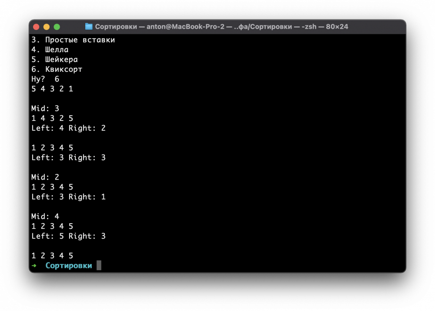Screen dimensions: 435x311
Task: Click the red close window button
Action: [x=36, y=27]
